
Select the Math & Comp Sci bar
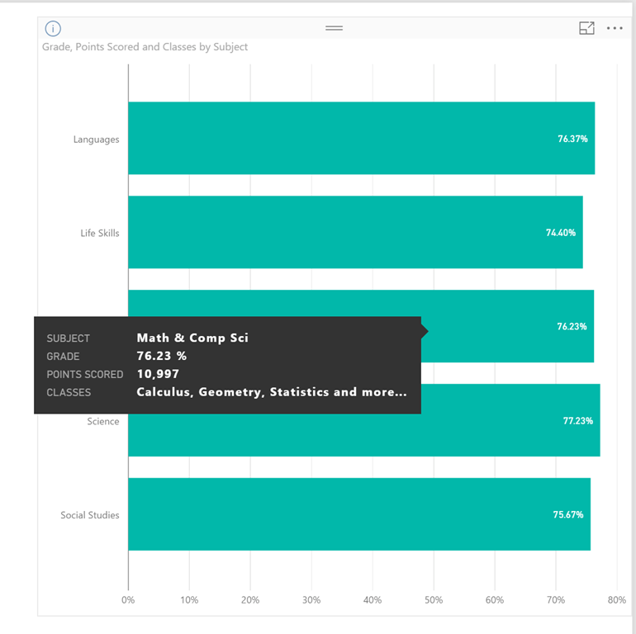point(507,326)
